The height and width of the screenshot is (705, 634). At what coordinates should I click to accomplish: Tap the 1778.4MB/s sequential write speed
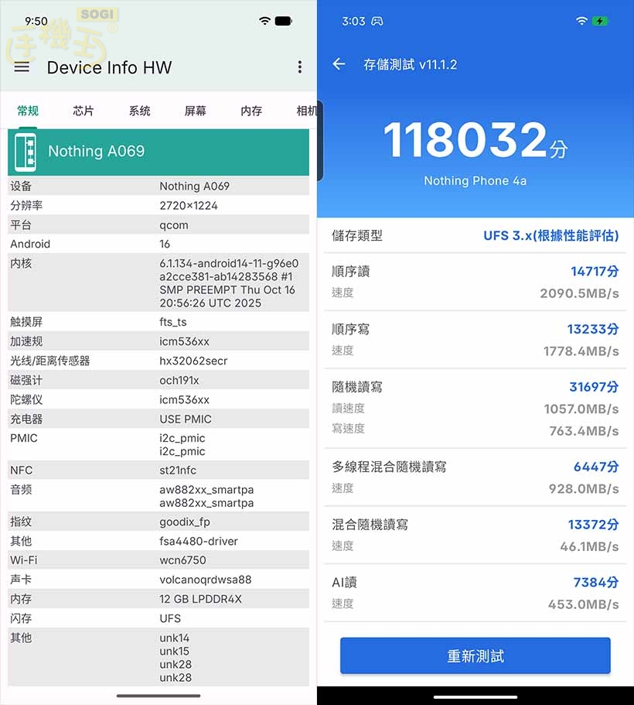[x=581, y=351]
